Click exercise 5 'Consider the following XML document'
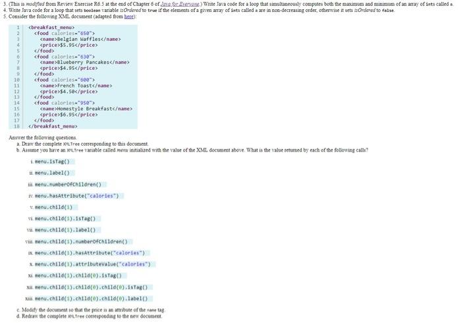Screen dimensions: 461x323 (70, 16)
